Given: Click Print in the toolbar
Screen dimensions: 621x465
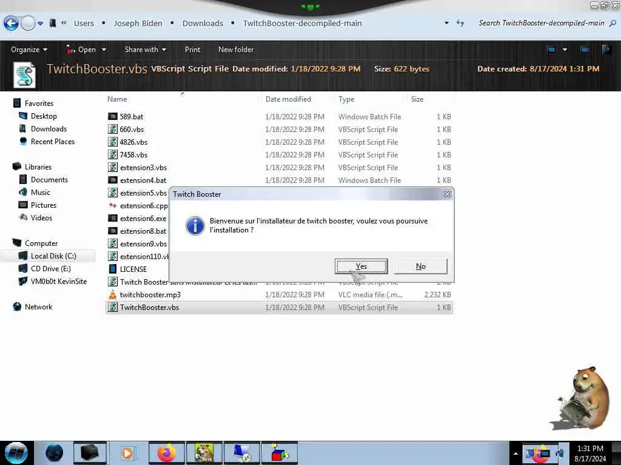Looking at the screenshot, I should click(192, 50).
